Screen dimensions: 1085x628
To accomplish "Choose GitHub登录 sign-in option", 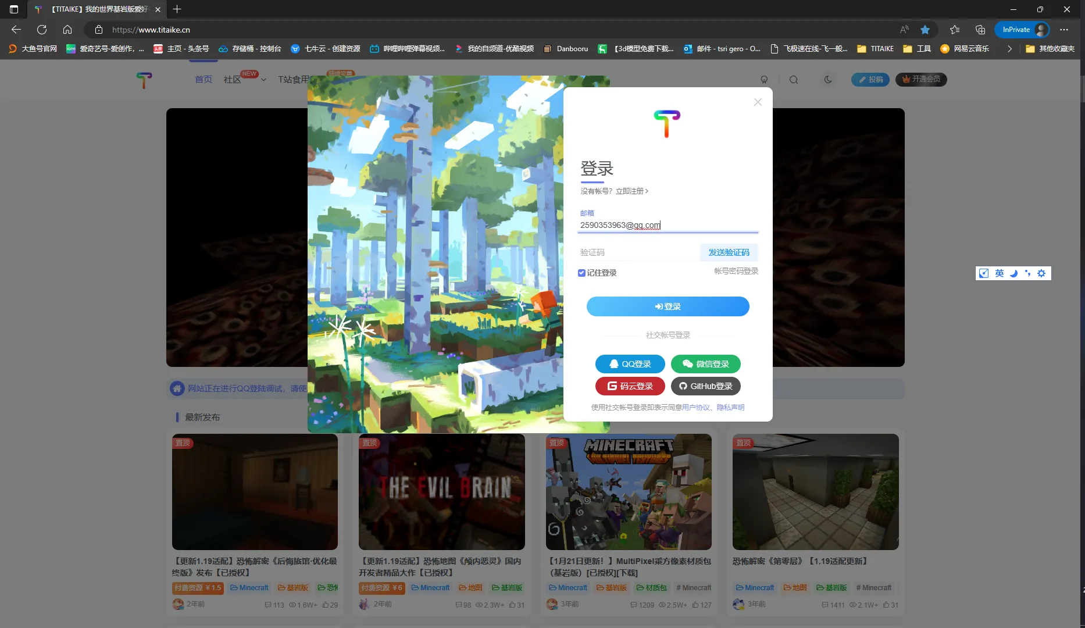I will [x=705, y=386].
